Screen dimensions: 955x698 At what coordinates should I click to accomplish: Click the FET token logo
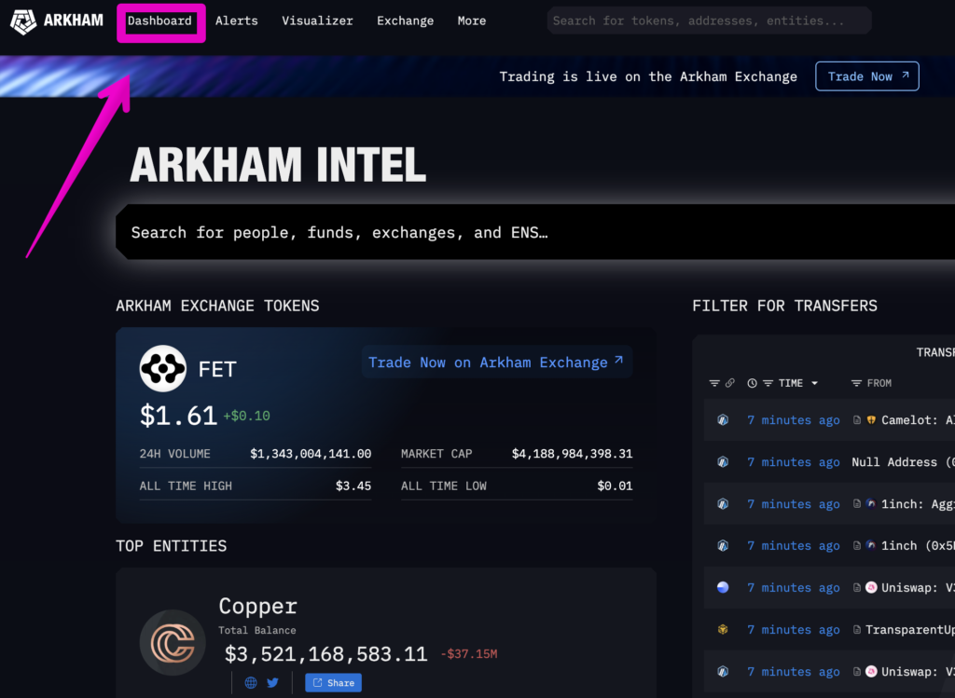pyautogui.click(x=163, y=369)
